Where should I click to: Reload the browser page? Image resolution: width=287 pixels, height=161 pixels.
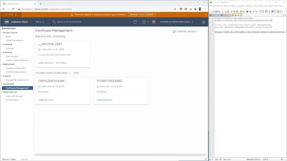click(x=13, y=9)
